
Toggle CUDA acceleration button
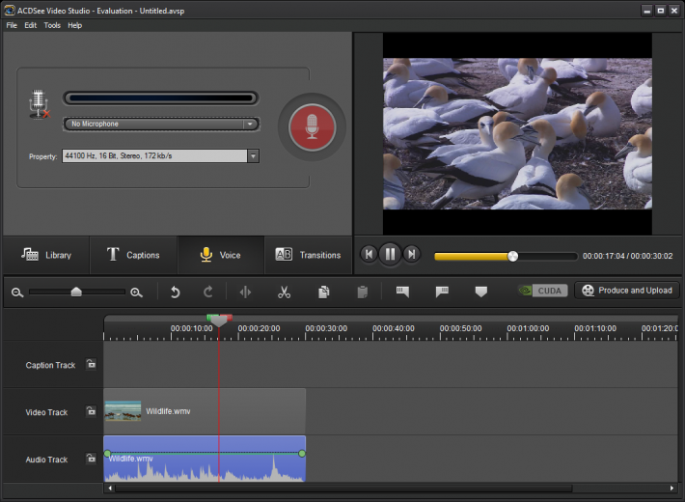tap(542, 291)
